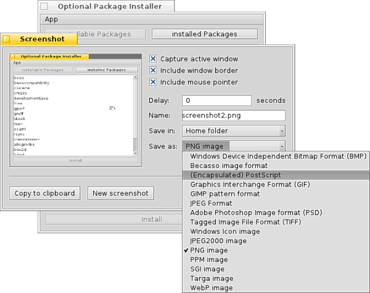Toggle Capture active window checkbox
Viewport: 370px width, 293px height.
click(x=153, y=59)
